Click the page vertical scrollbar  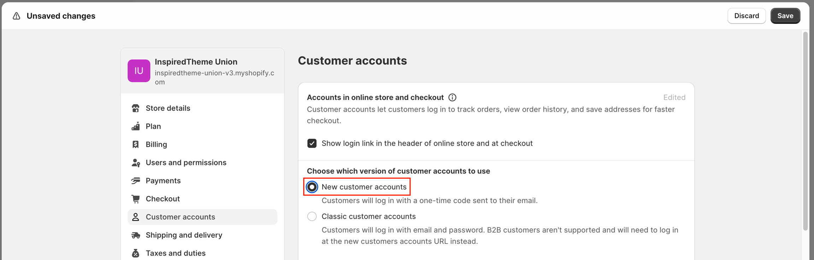[x=805, y=131]
